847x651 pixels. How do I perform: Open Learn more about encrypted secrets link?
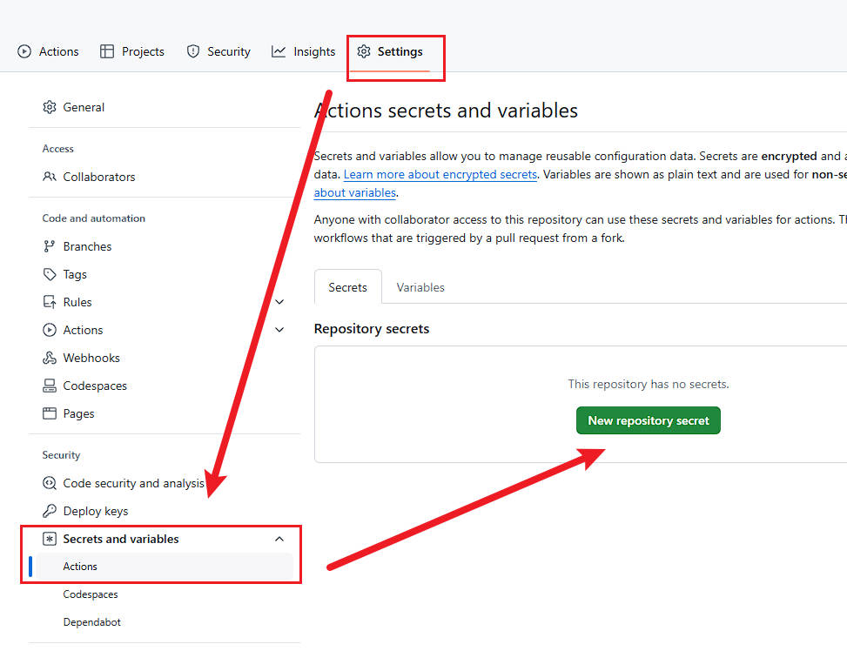tap(440, 174)
